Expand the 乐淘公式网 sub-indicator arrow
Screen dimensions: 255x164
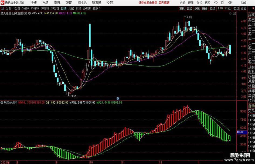point(2,103)
